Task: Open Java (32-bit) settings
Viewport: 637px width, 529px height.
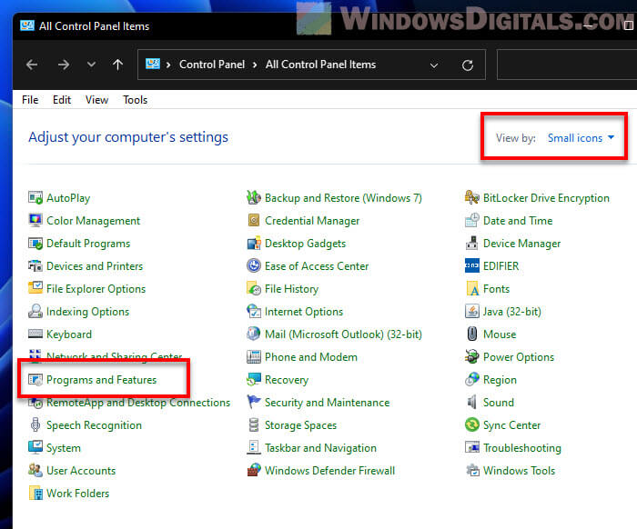Action: coord(511,312)
